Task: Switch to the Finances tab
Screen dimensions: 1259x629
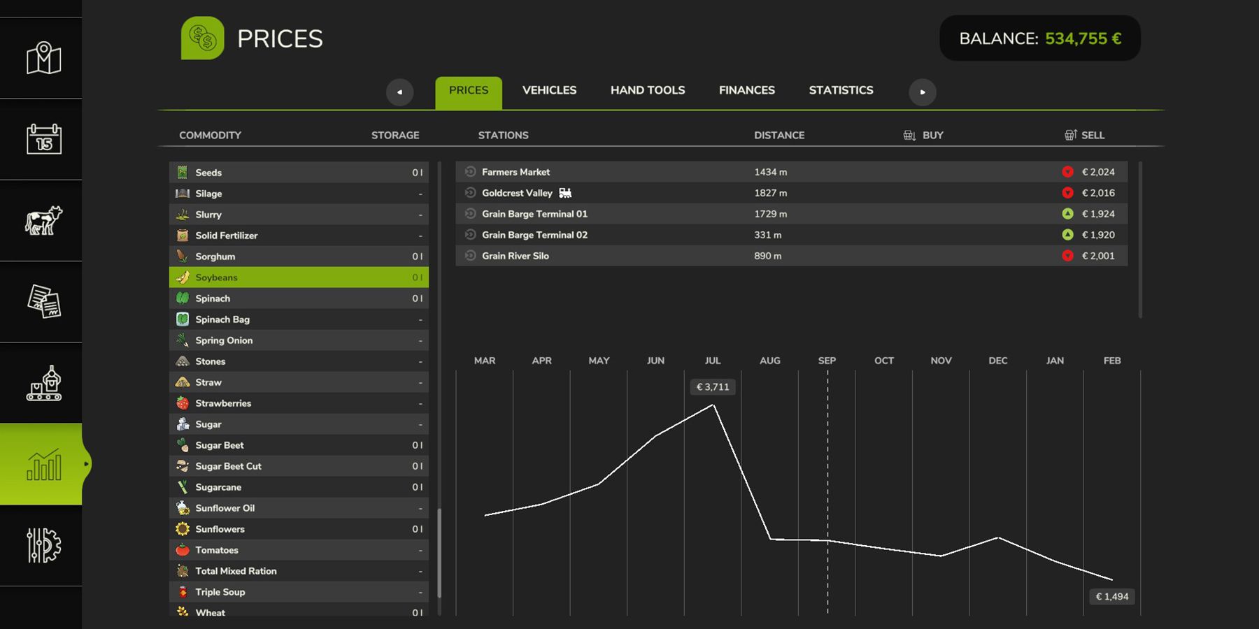Action: (x=747, y=90)
